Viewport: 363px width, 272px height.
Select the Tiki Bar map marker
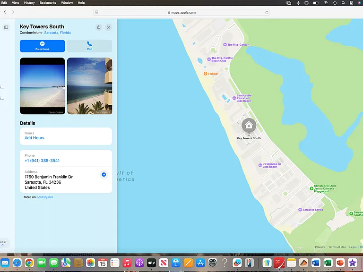[205, 74]
